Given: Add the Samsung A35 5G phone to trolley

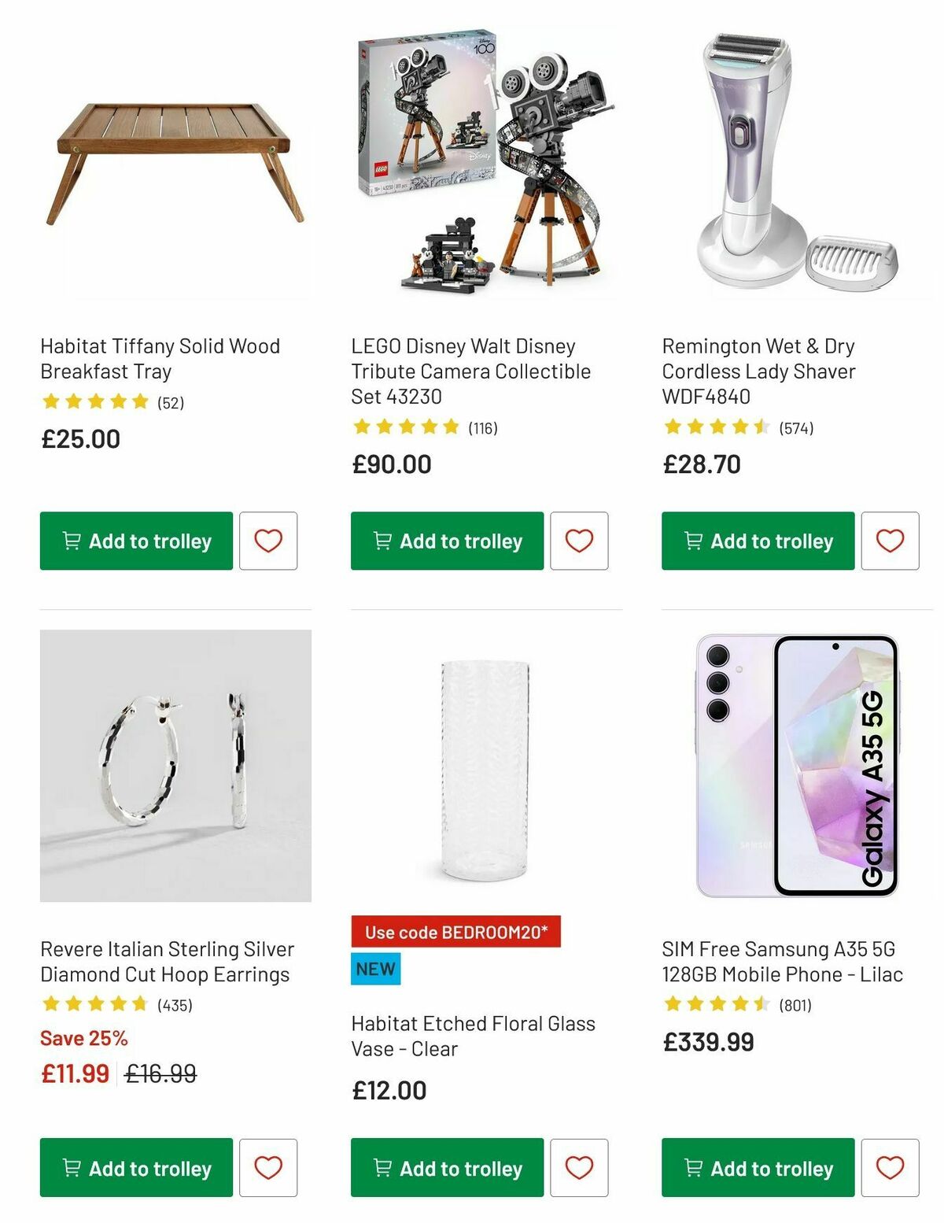Looking at the screenshot, I should (x=757, y=1168).
